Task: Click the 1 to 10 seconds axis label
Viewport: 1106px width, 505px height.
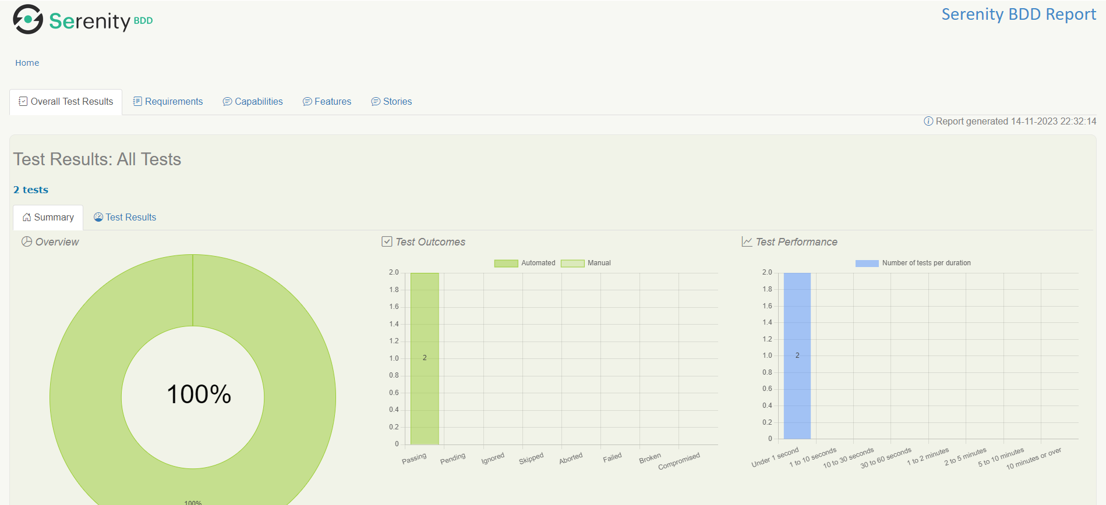Action: (812, 457)
